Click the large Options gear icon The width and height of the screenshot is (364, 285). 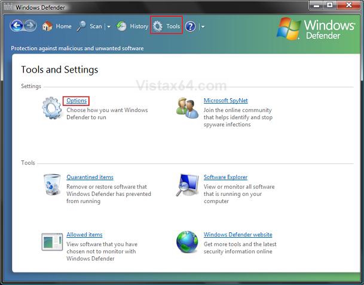(52, 108)
